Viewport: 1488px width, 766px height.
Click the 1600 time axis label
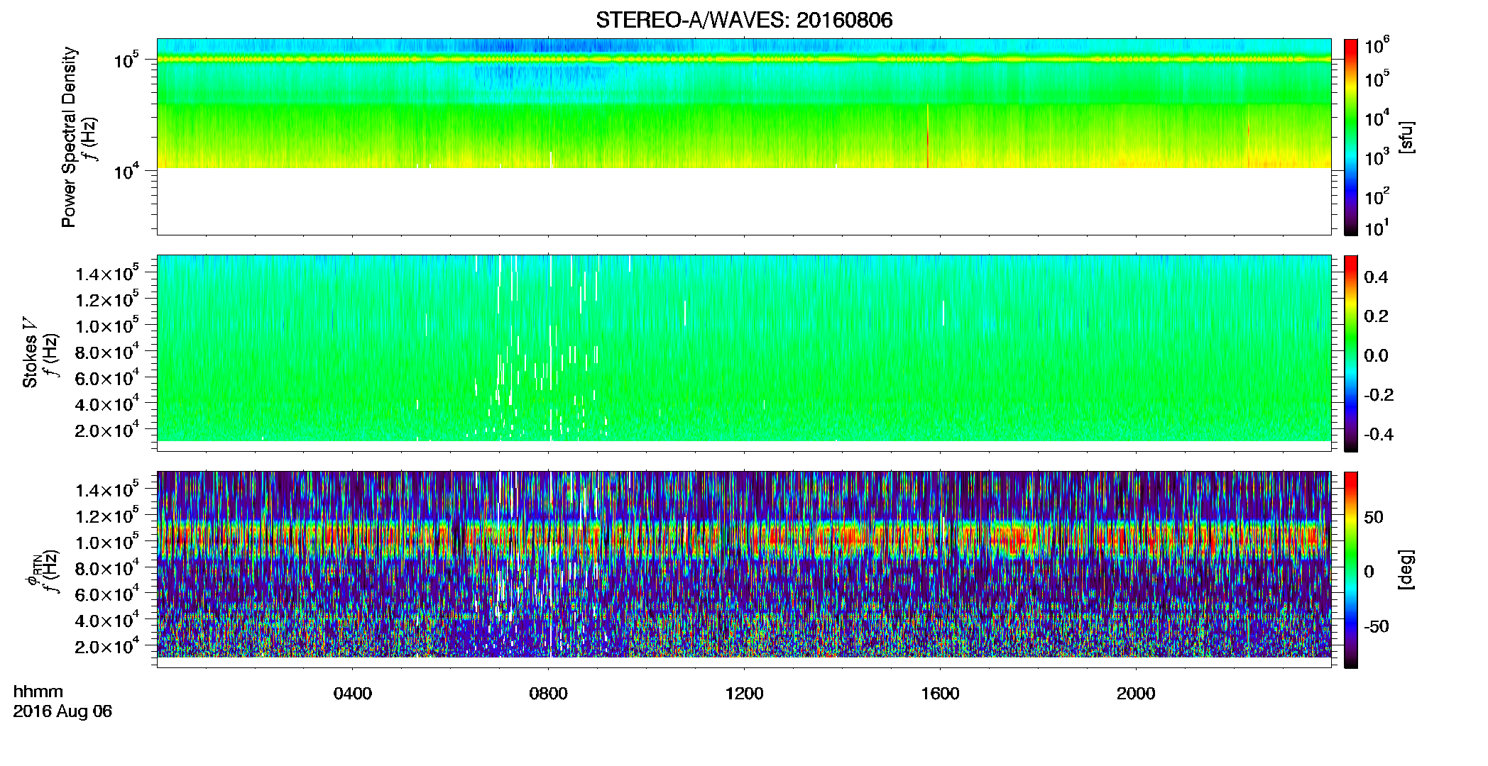[941, 694]
